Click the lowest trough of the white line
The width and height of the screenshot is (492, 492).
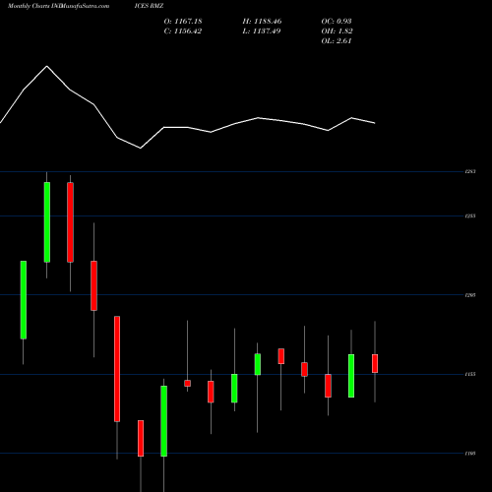(x=141, y=149)
